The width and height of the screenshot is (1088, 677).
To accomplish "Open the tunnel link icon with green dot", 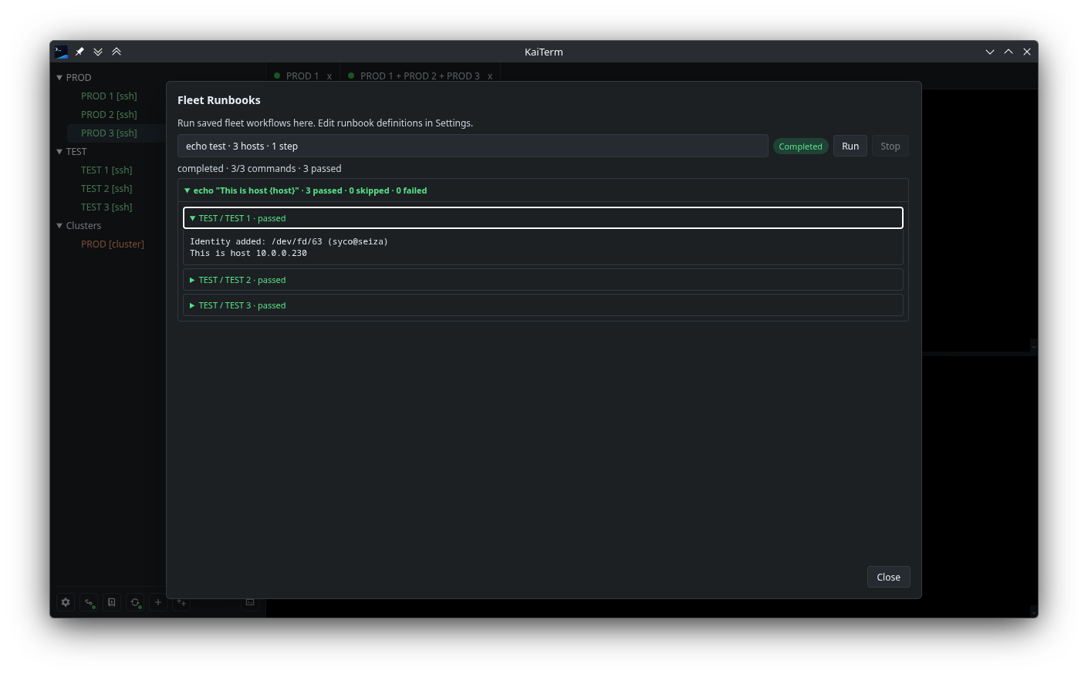I will pos(89,602).
